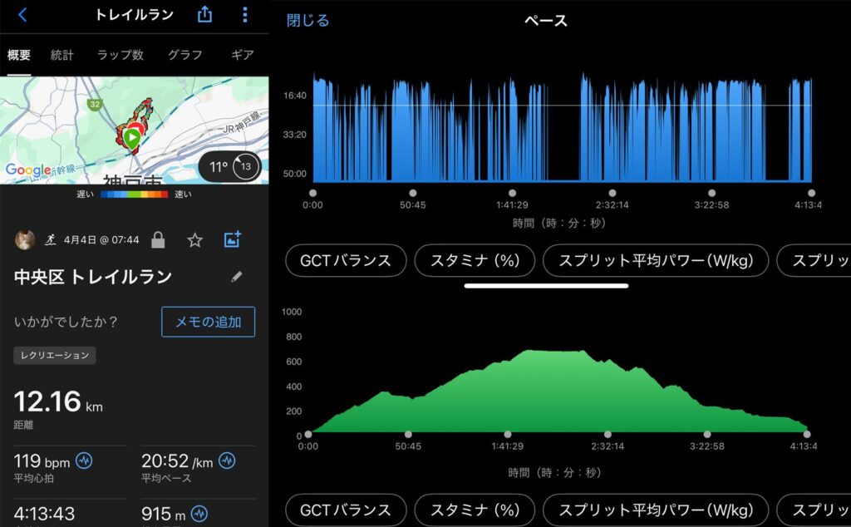This screenshot has height=527, width=851.
Task: Tap the privacy lock icon
Action: tap(158, 240)
